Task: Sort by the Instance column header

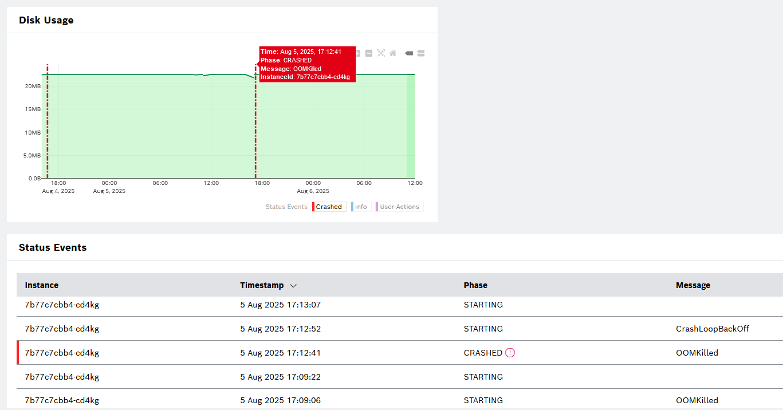Action: (x=42, y=285)
